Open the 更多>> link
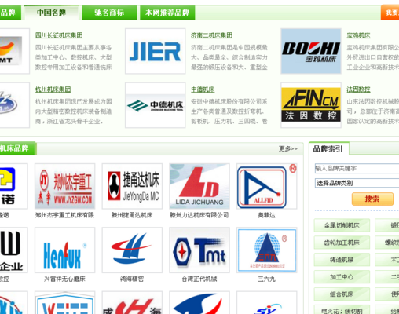Image resolution: width=399 pixels, height=314 pixels. point(288,148)
